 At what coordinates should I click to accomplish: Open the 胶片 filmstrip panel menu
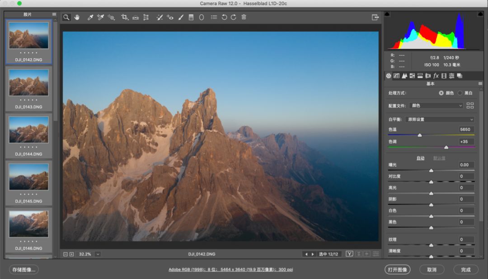point(54,14)
